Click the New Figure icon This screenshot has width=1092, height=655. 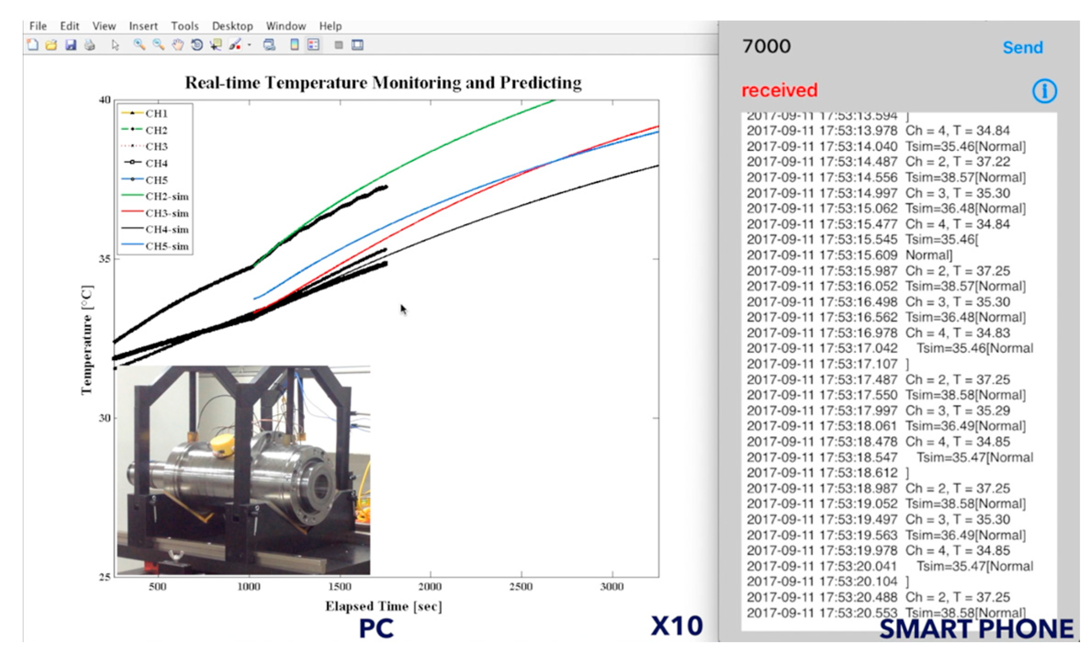tap(33, 45)
